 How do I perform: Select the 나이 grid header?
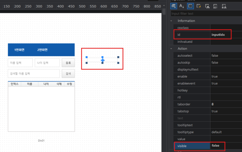click(46, 84)
